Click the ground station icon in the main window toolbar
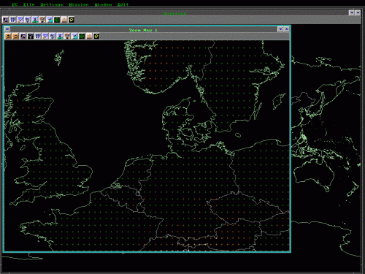Viewport: 365px width, 274px height. pos(35,20)
